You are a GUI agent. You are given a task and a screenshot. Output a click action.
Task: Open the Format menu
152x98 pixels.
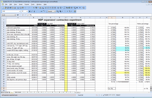pos(27,5)
